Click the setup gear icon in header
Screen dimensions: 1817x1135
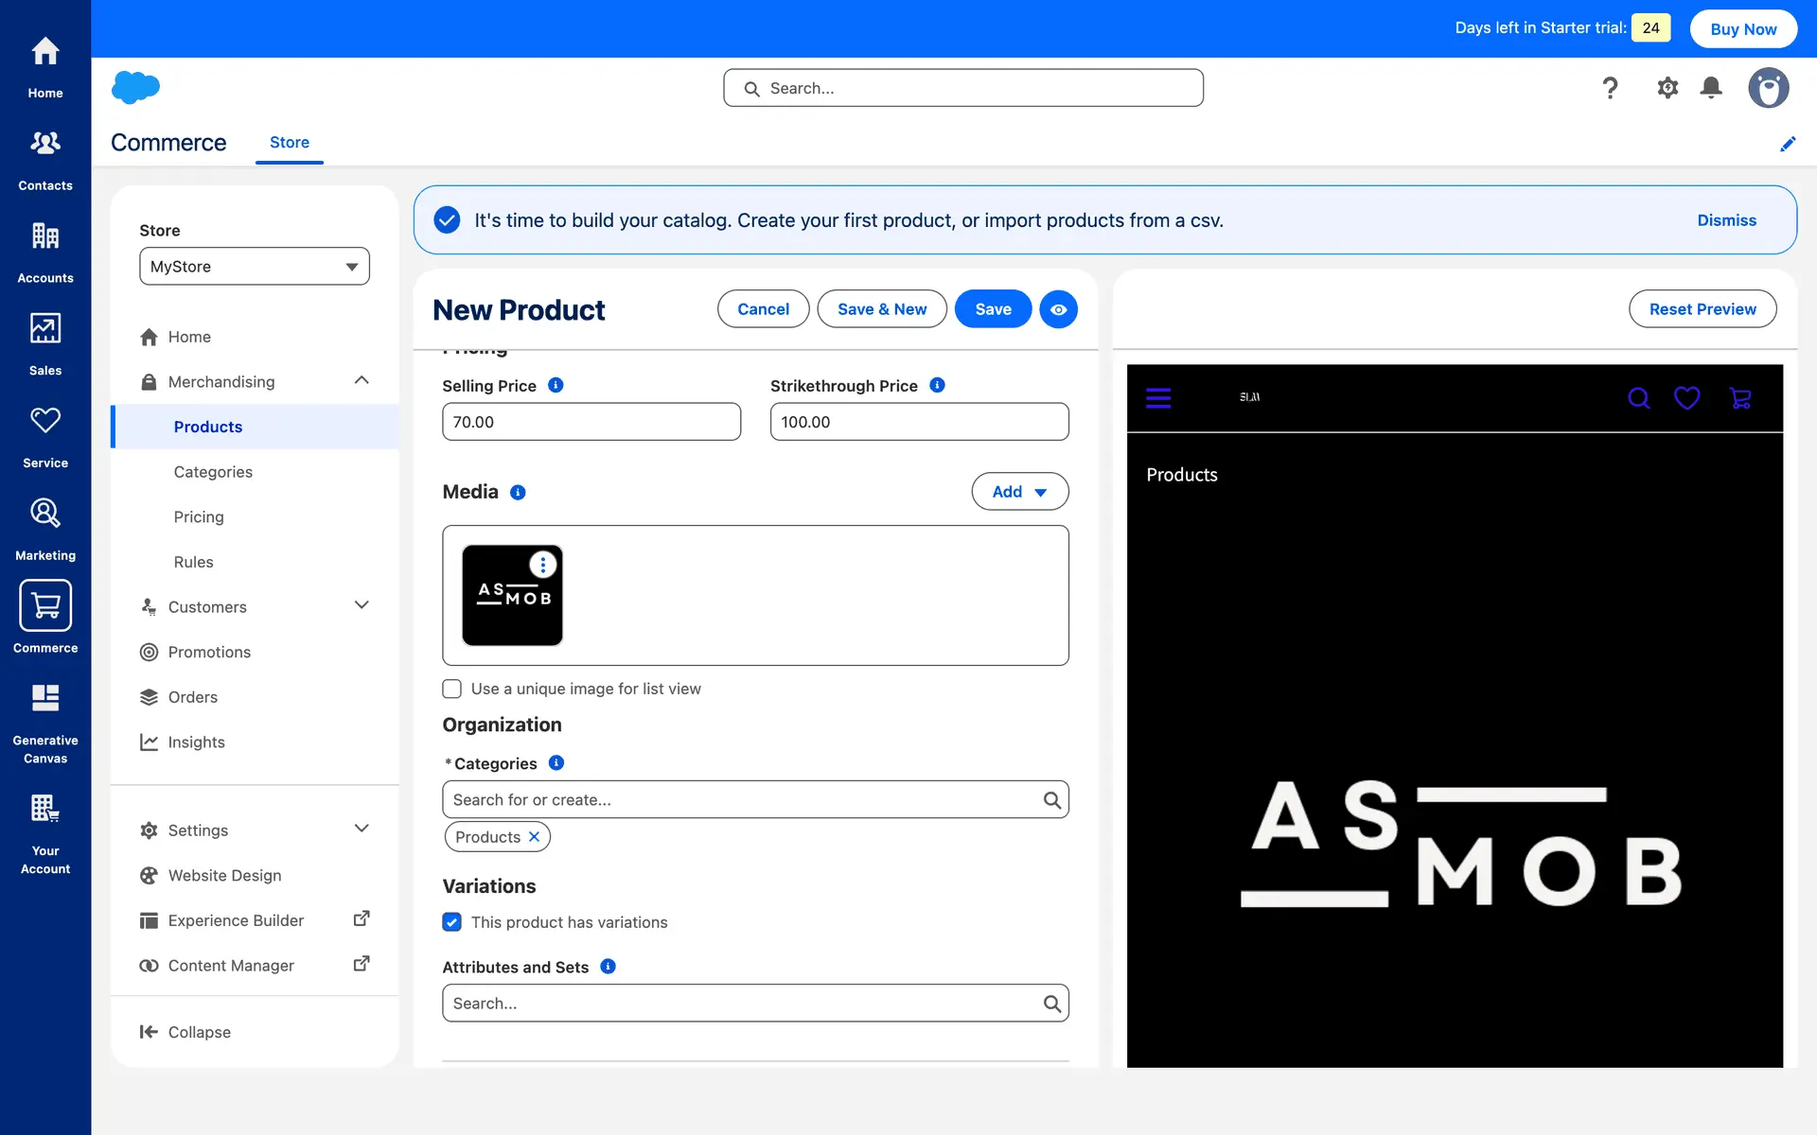(x=1667, y=88)
